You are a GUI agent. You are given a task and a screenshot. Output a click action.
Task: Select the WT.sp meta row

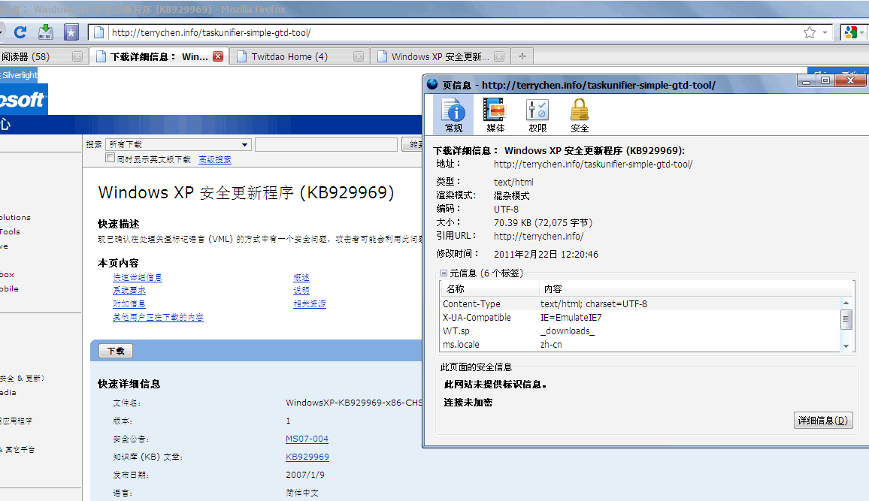coord(640,330)
